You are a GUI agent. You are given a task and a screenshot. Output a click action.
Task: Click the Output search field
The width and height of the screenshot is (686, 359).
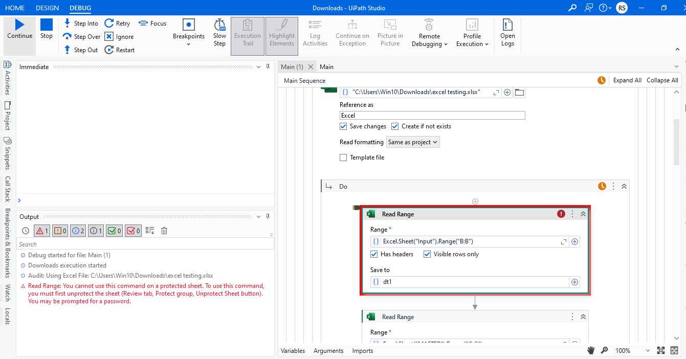[145, 244]
